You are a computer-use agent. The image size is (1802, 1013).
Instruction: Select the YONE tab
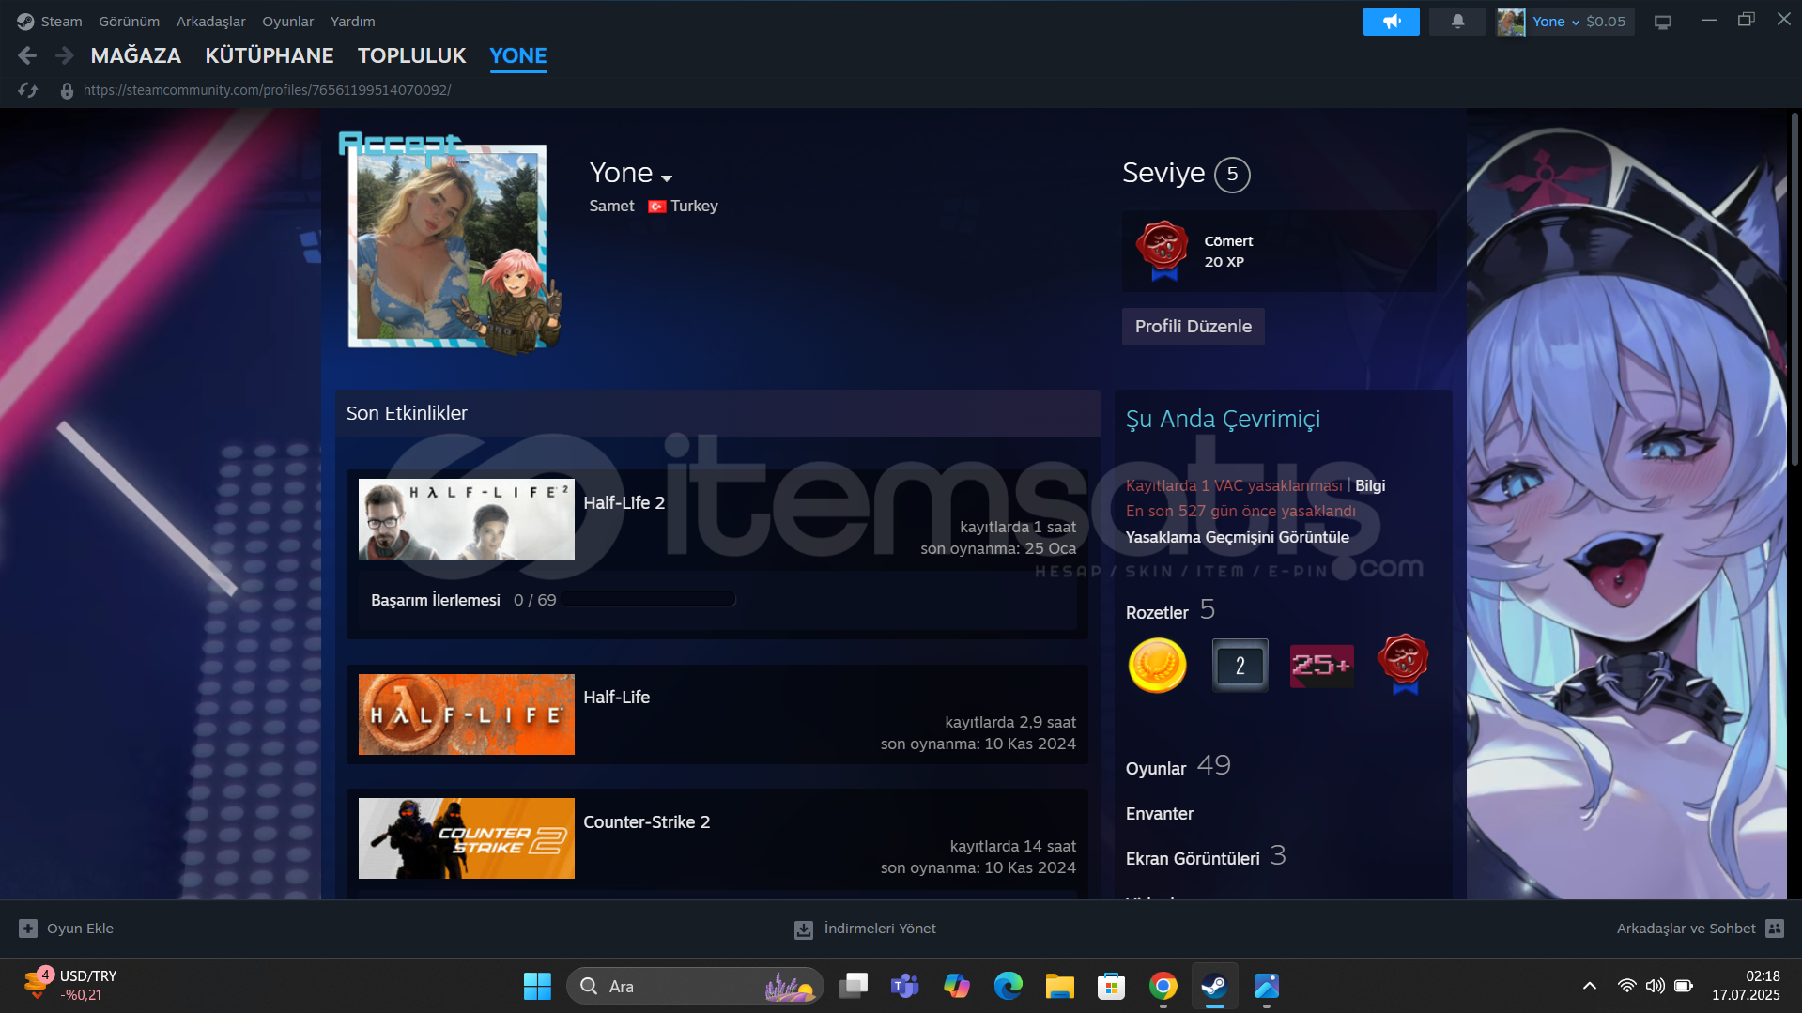coord(518,56)
